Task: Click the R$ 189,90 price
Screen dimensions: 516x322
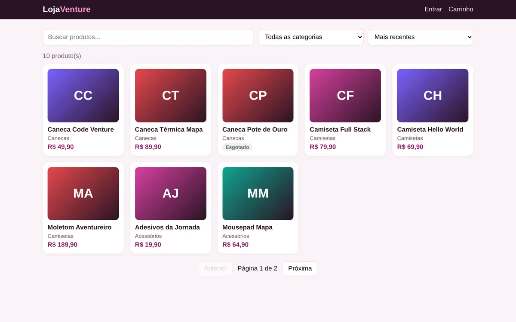Action: point(62,245)
